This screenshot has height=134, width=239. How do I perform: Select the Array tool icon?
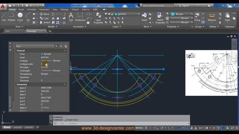click(x=58, y=22)
